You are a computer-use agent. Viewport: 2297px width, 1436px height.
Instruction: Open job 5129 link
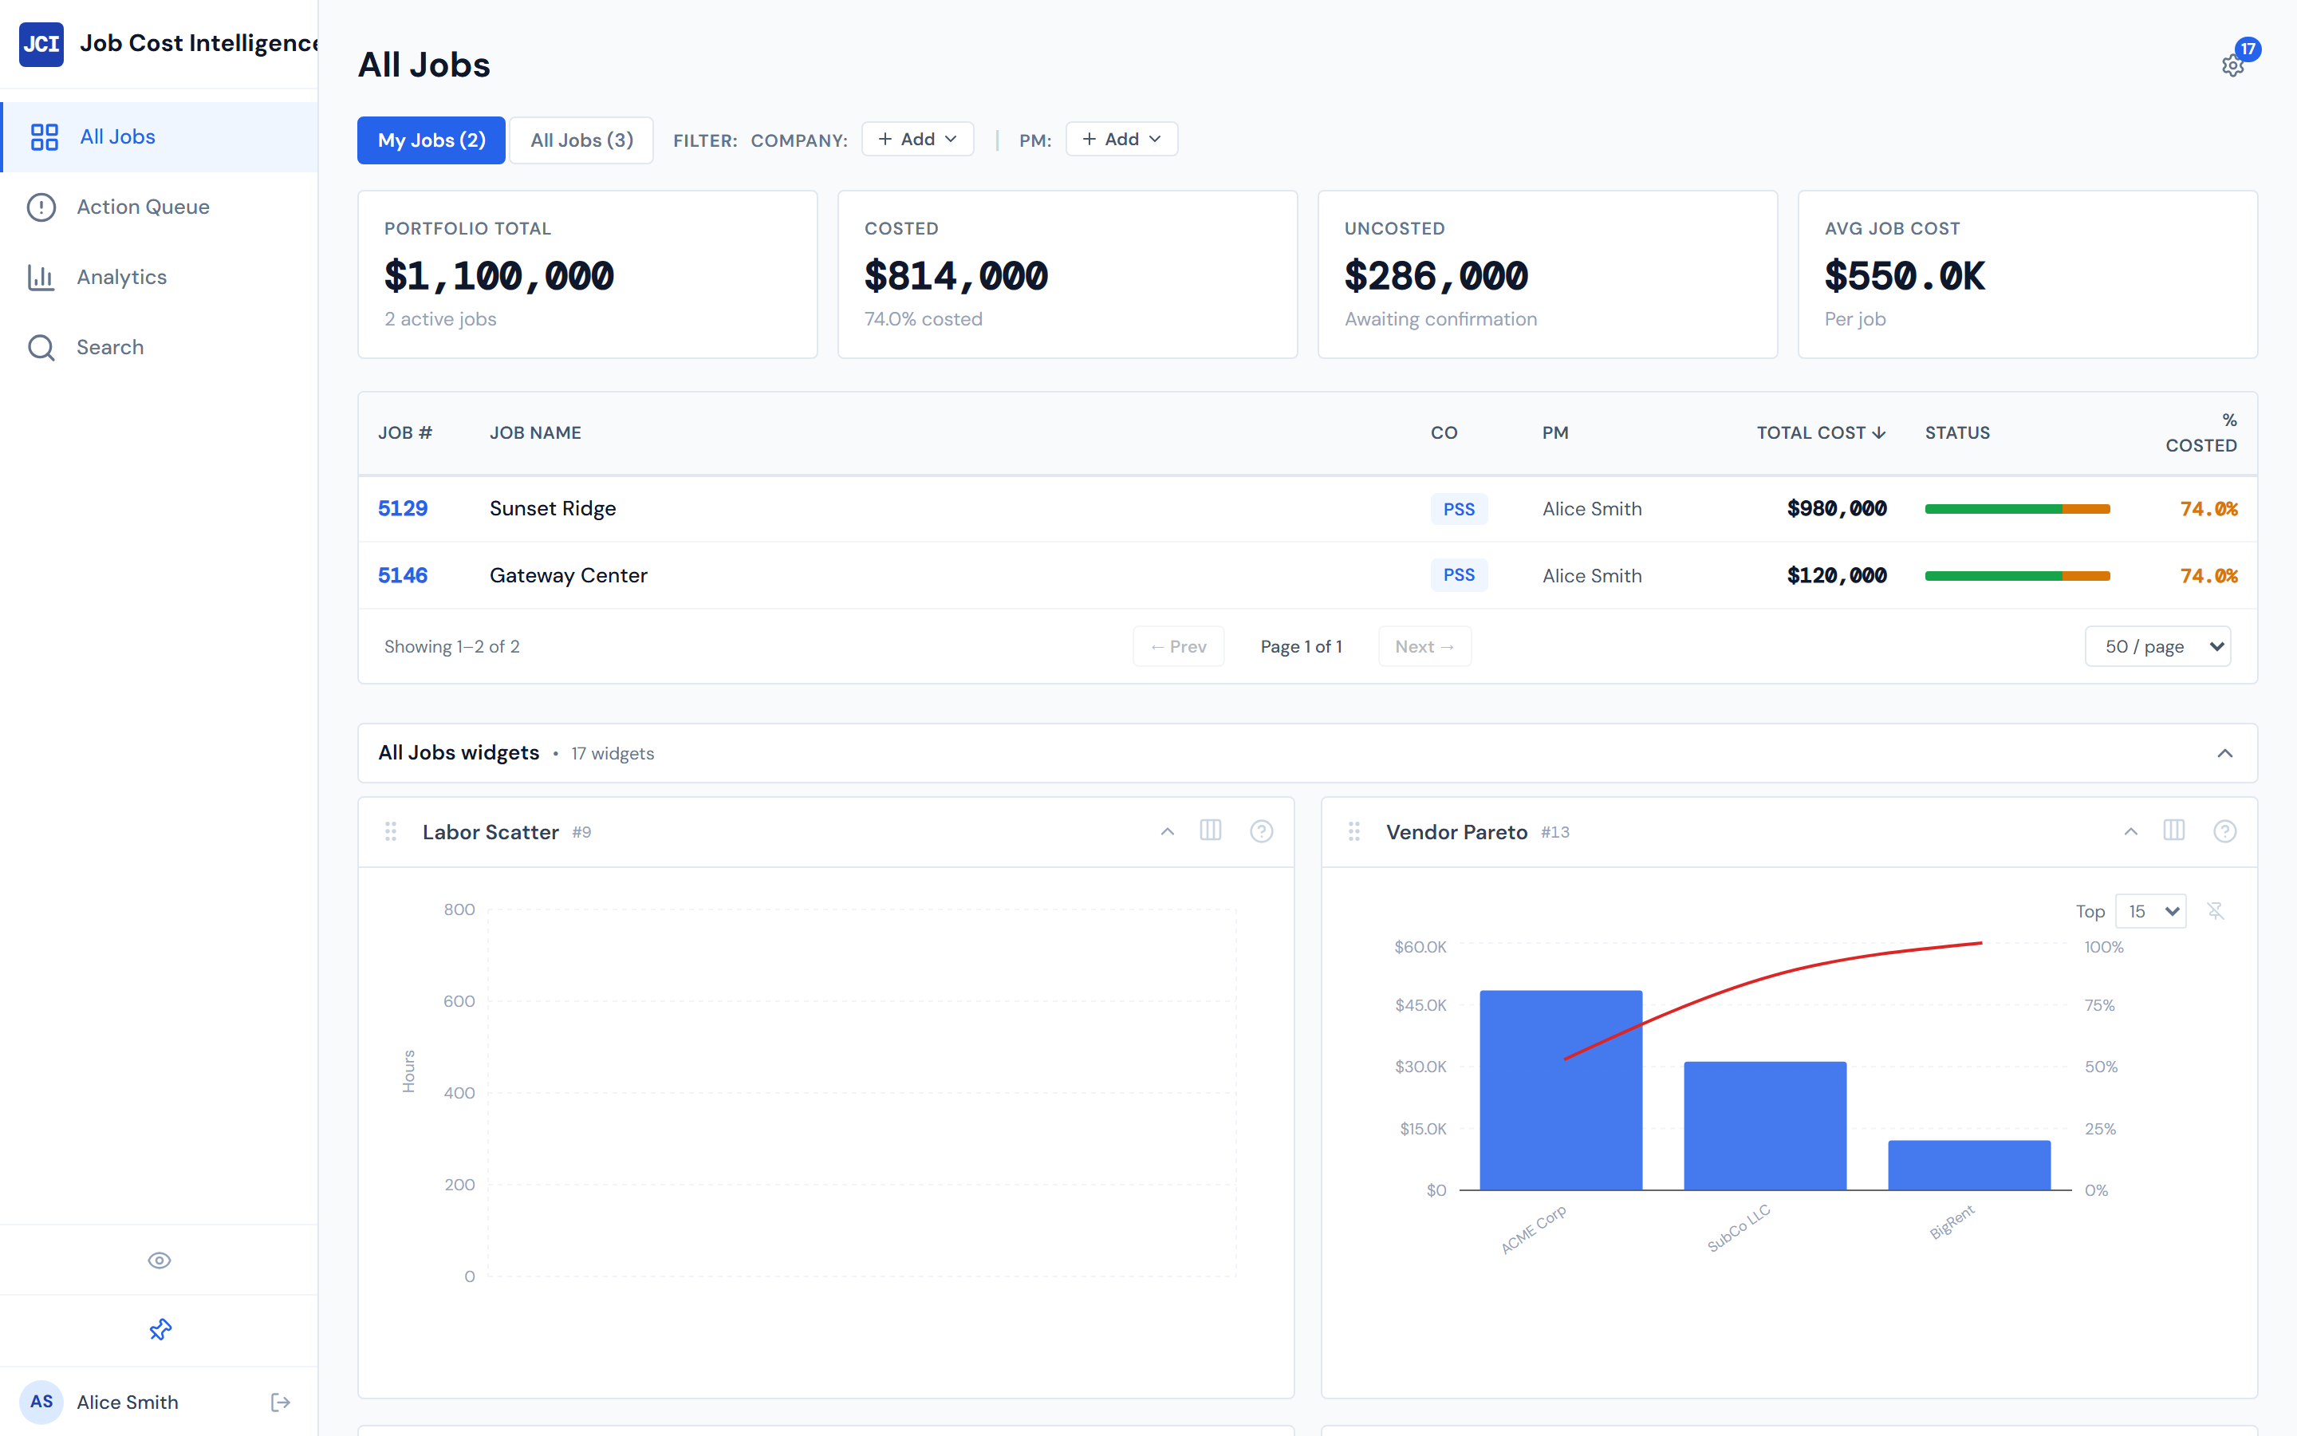coord(403,508)
